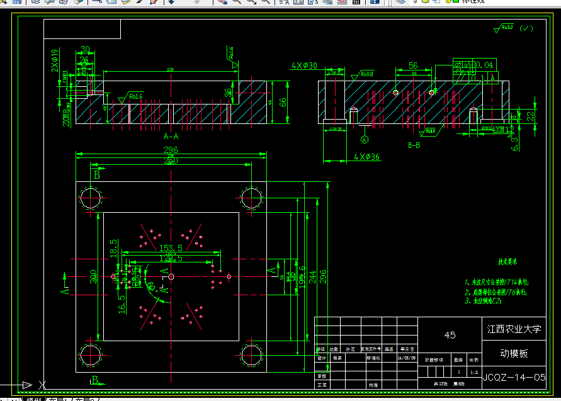Select the 4XΦ30 hole callout
The width and height of the screenshot is (561, 401).
(x=304, y=65)
